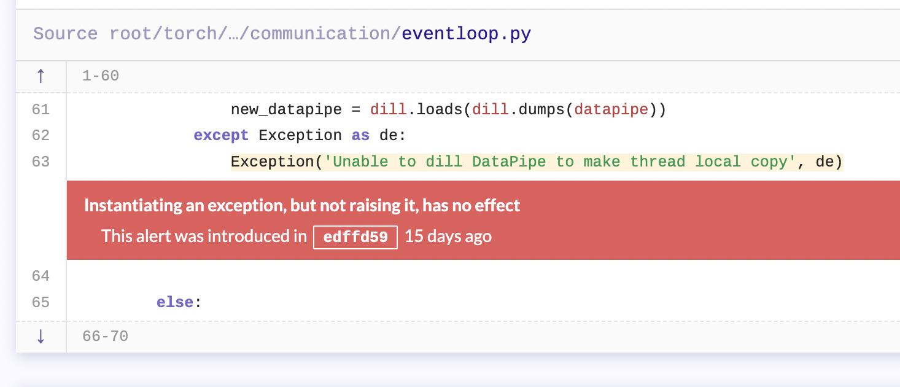Click line number 63
This screenshot has width=900, height=387.
41,162
